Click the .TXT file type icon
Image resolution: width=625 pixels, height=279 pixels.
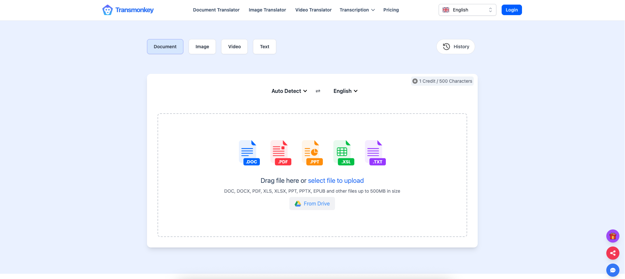click(x=375, y=153)
